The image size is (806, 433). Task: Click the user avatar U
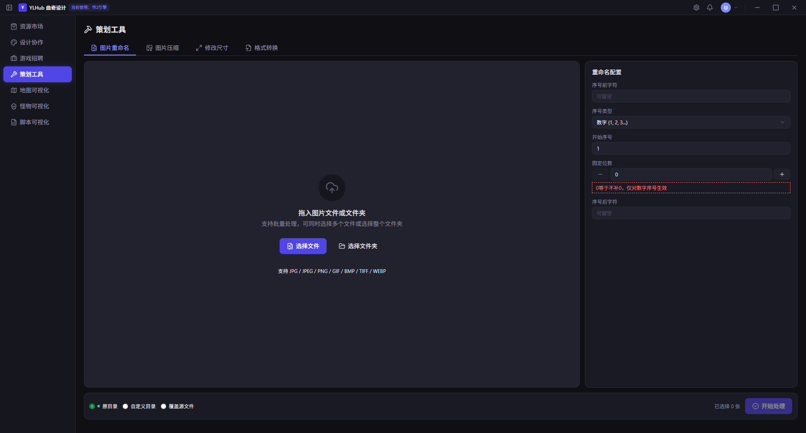(x=726, y=8)
